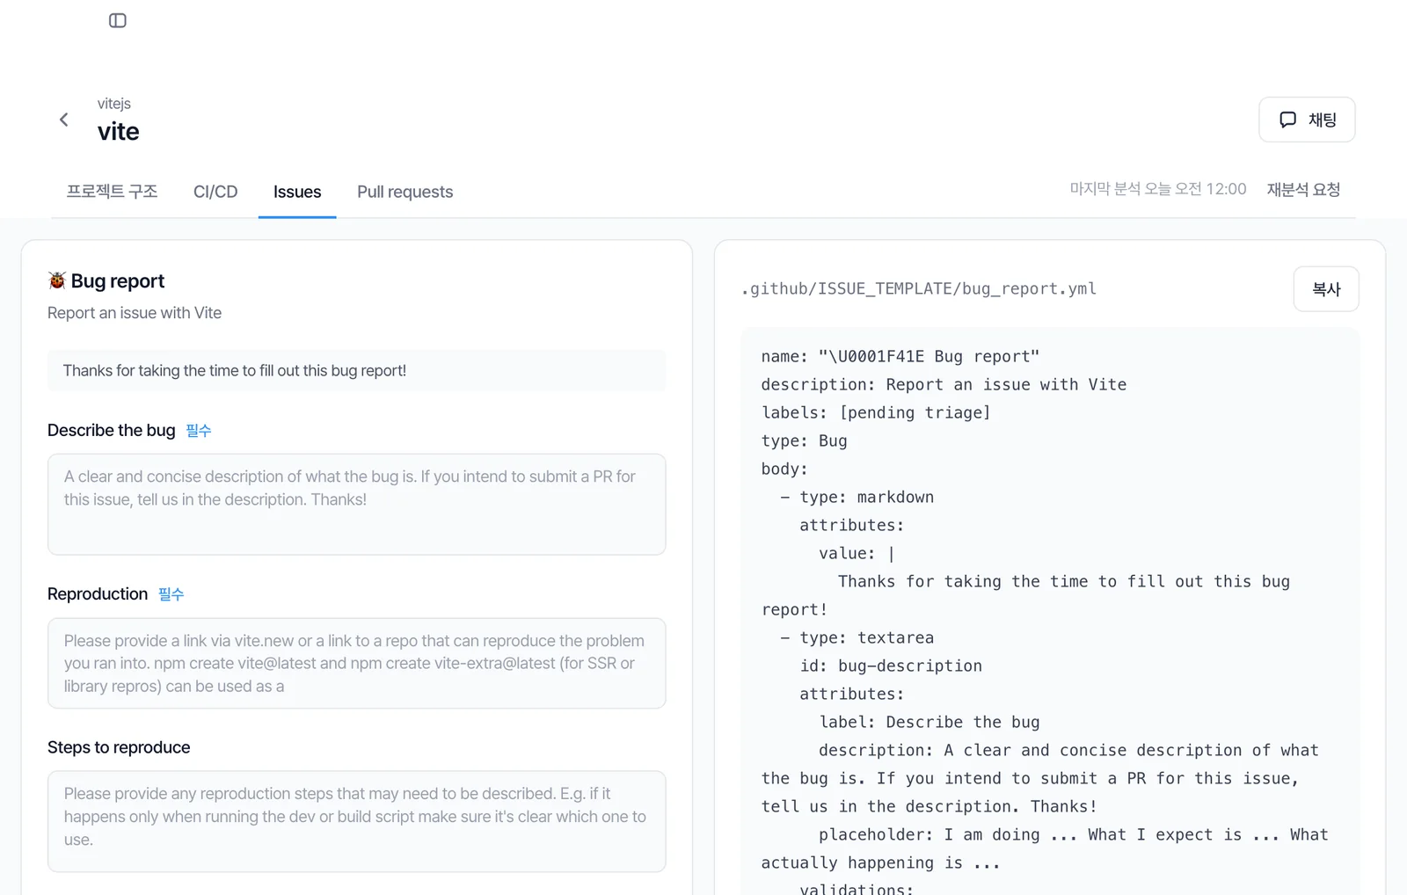Image resolution: width=1407 pixels, height=895 pixels.
Task: Click the '- type: markdown' code line
Action: coord(857,497)
